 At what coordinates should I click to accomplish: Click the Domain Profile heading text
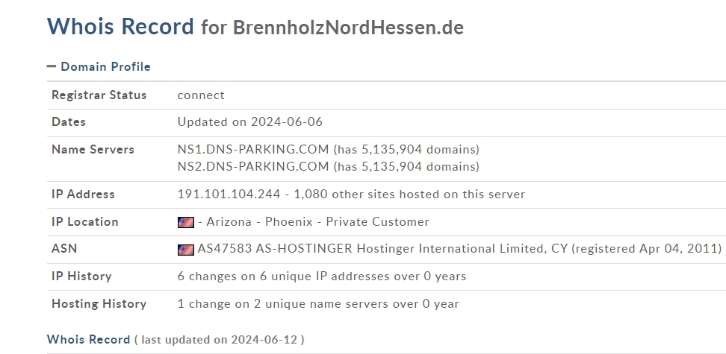[x=105, y=66]
